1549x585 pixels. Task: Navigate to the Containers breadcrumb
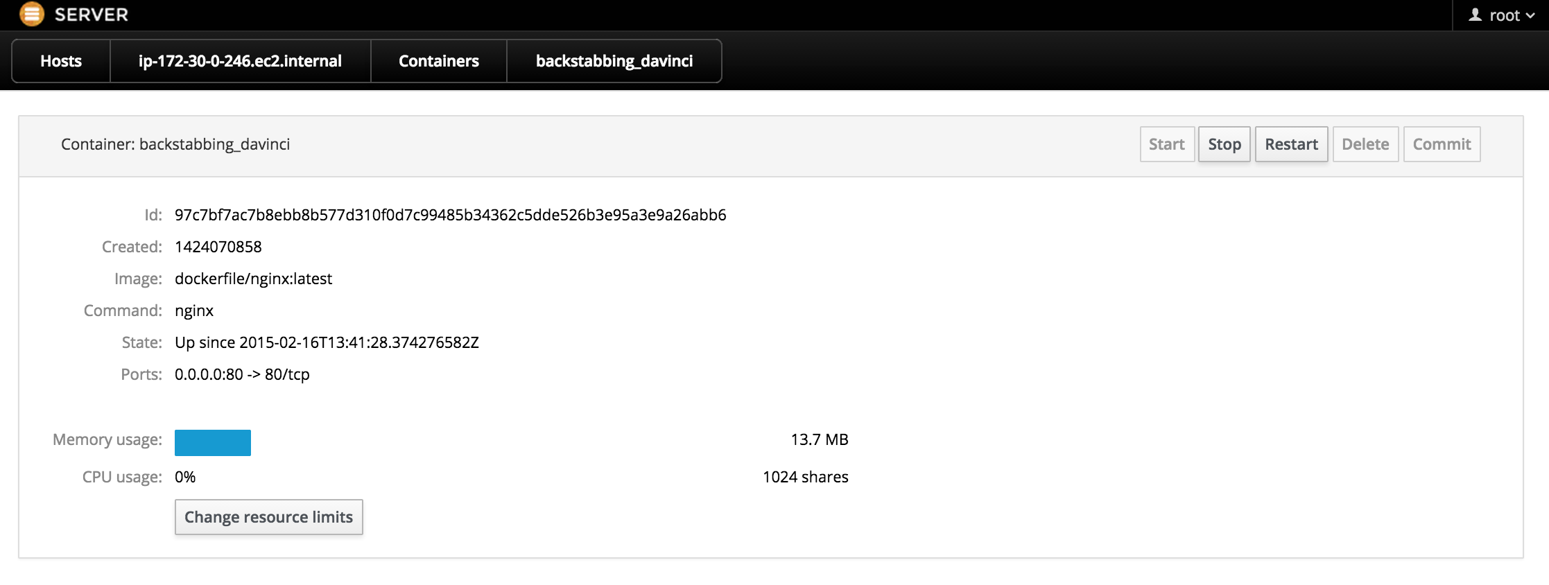click(439, 61)
